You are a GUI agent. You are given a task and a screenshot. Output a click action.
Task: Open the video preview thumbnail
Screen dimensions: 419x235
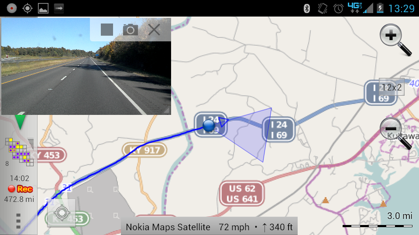point(86,66)
